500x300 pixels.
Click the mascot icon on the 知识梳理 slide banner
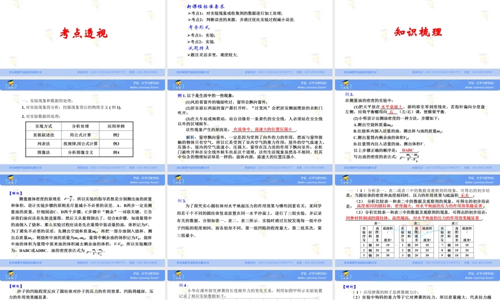[346, 83]
